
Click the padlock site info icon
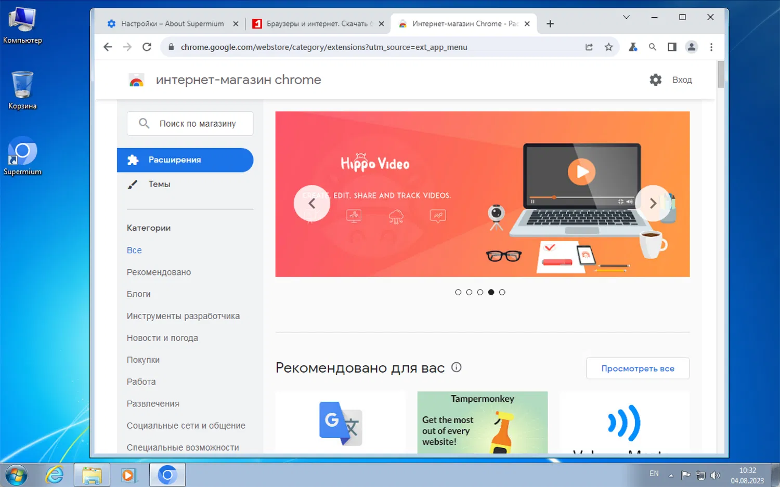click(x=171, y=47)
